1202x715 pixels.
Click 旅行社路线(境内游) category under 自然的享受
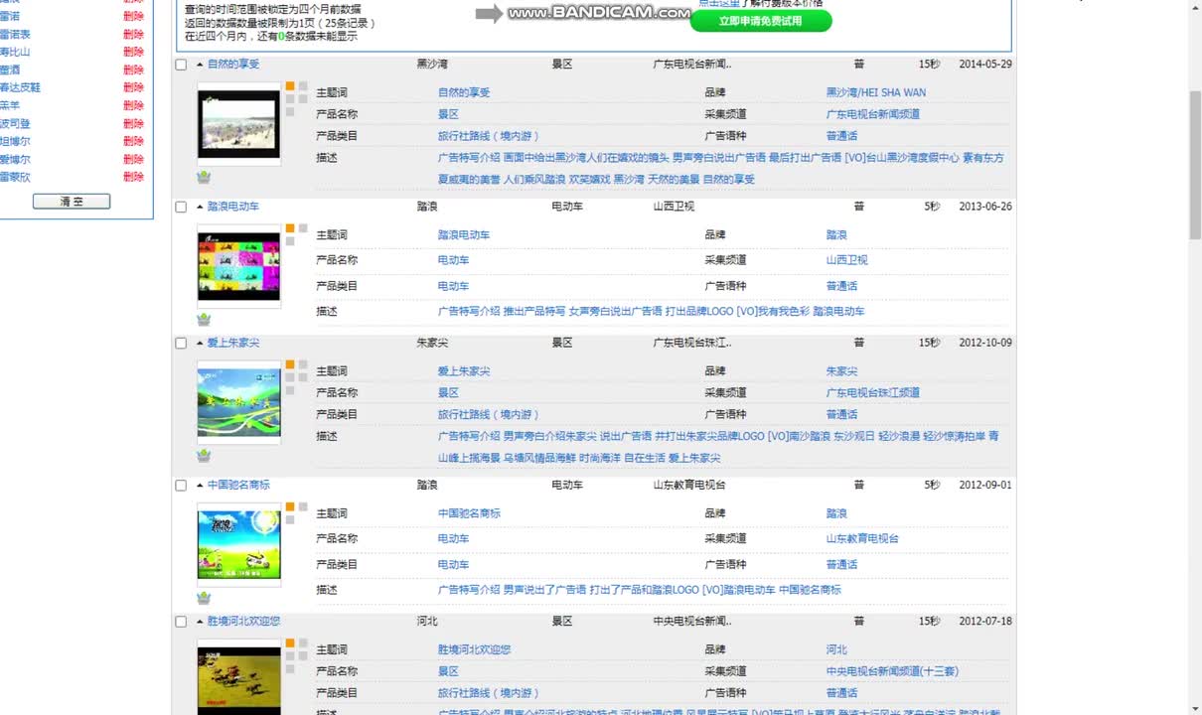coord(489,136)
